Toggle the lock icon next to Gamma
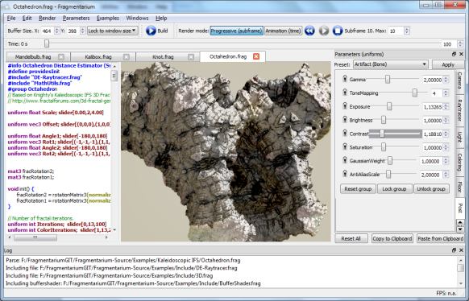Screen dimensions: 469x301 (345, 79)
